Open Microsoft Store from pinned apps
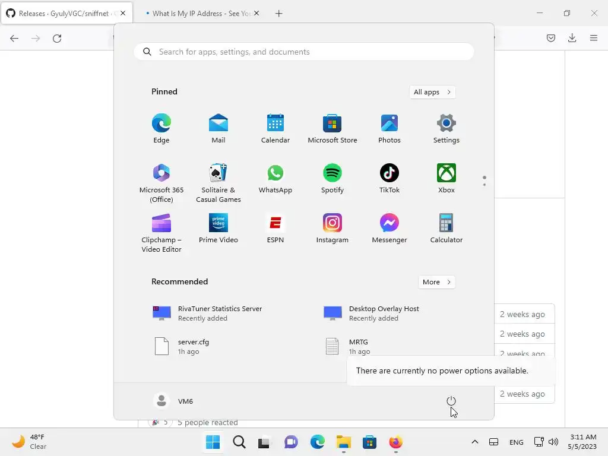Viewport: 608px width, 456px height. pyautogui.click(x=332, y=128)
